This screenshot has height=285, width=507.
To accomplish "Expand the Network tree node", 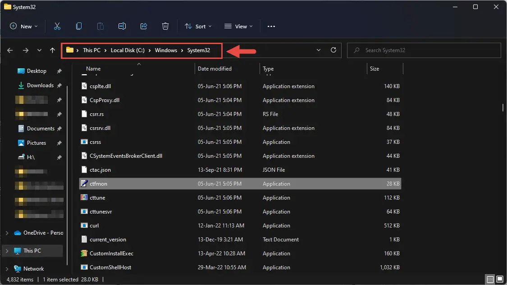I will [7, 268].
